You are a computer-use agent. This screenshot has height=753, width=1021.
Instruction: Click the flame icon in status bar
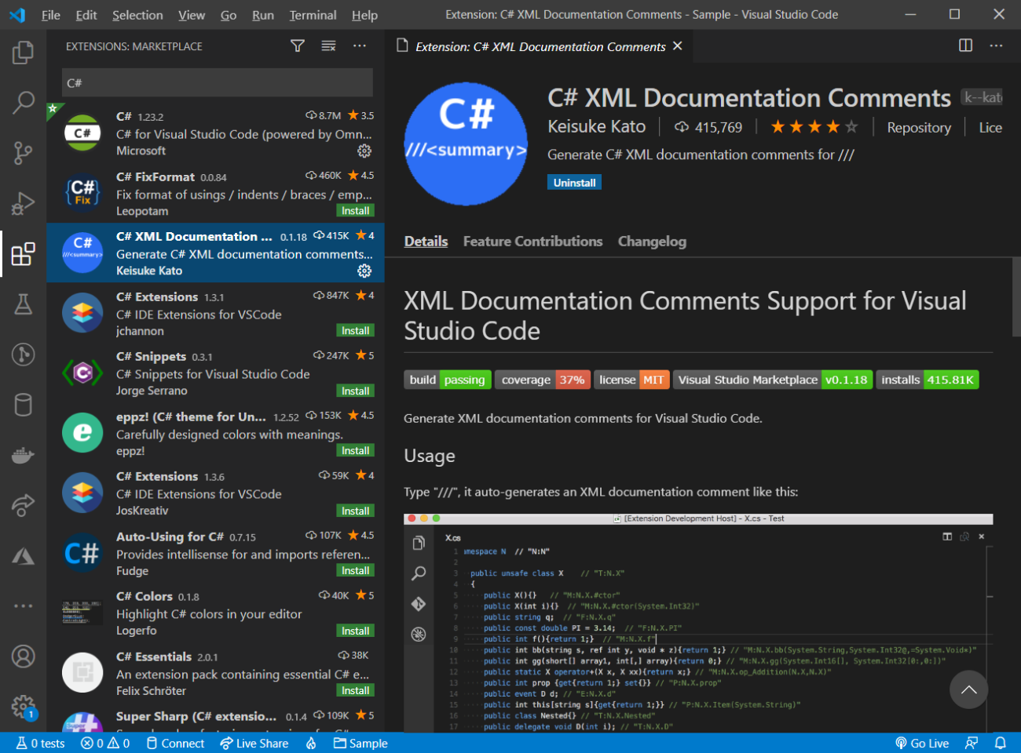click(311, 743)
